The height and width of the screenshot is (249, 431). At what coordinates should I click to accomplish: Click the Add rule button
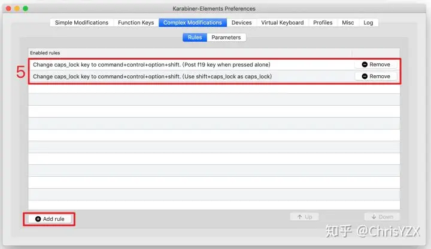(50, 219)
